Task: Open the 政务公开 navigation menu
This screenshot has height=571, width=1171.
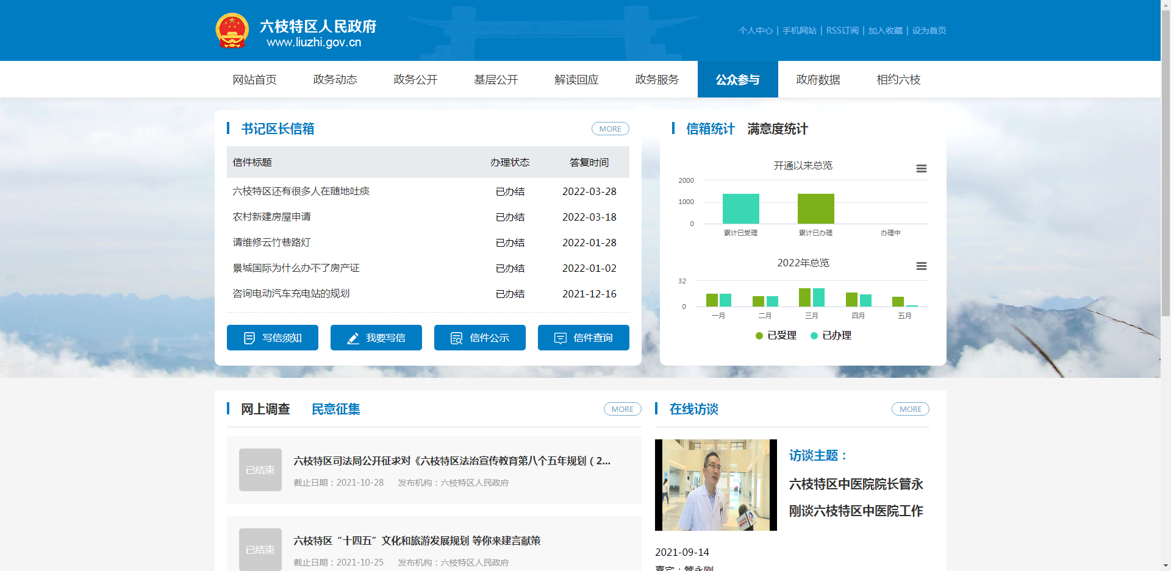Action: click(415, 80)
